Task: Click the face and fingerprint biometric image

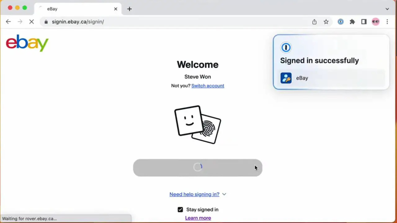Action: click(x=198, y=125)
